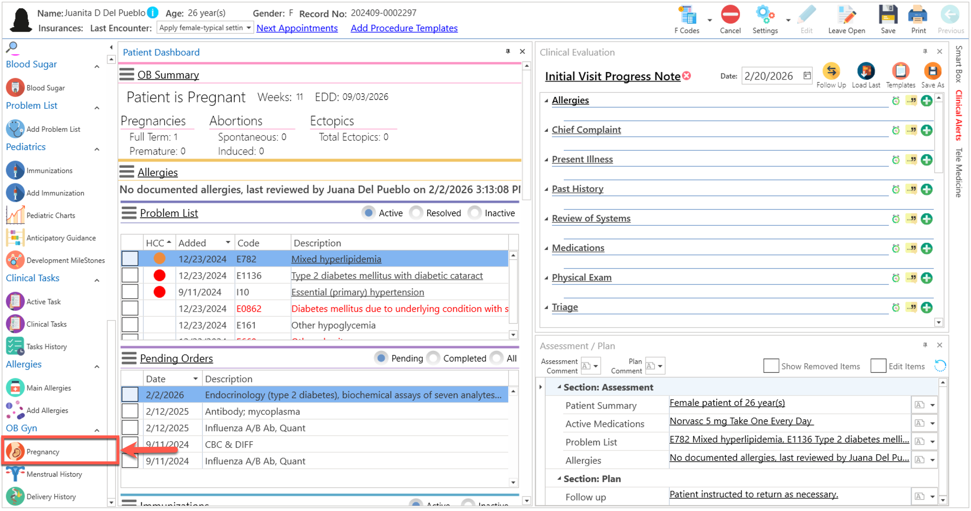Open the Assessment Comment dropdown
The height and width of the screenshot is (511, 971).
coord(595,366)
